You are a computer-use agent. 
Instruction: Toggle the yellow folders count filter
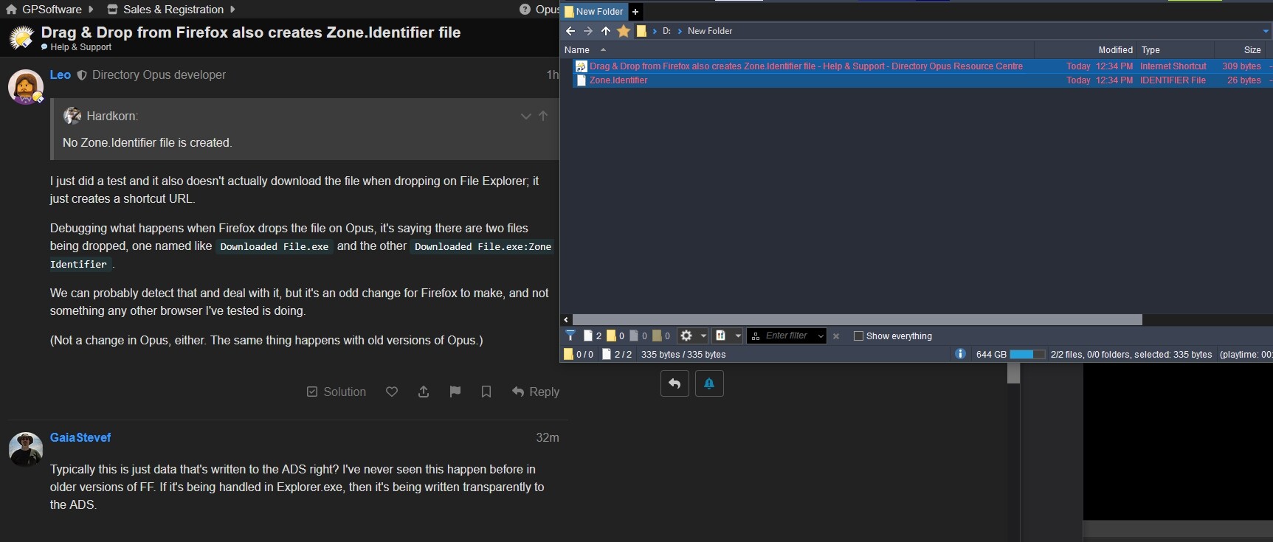pyautogui.click(x=615, y=336)
